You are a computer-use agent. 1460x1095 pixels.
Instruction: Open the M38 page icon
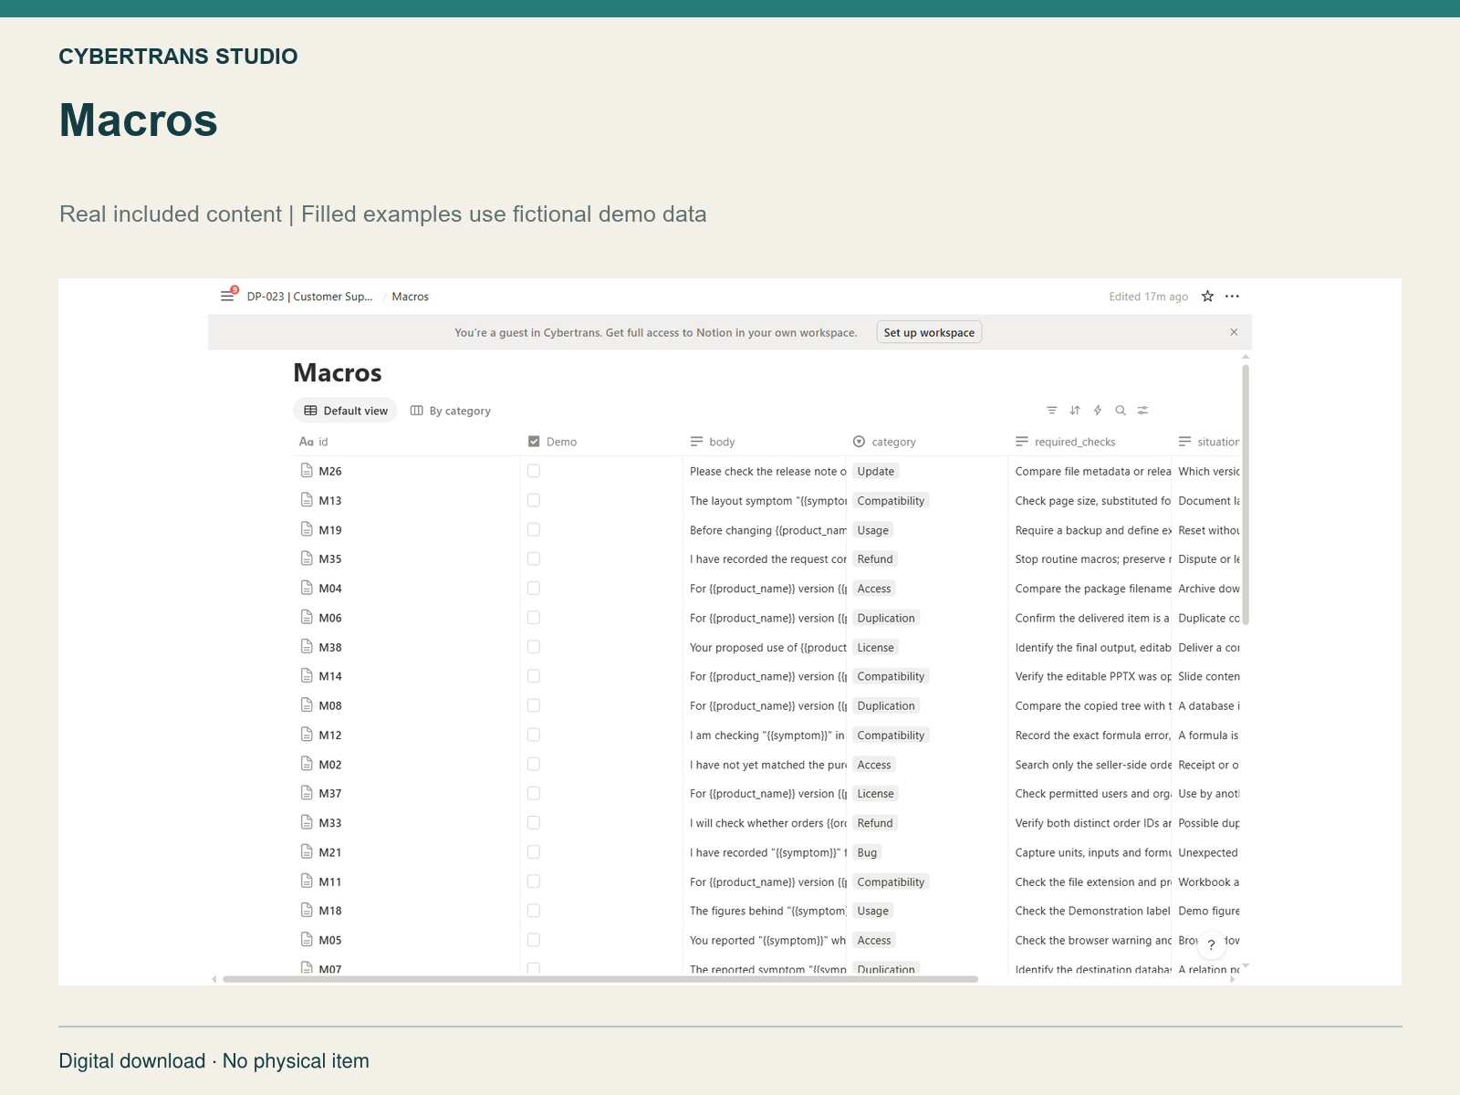tap(307, 646)
